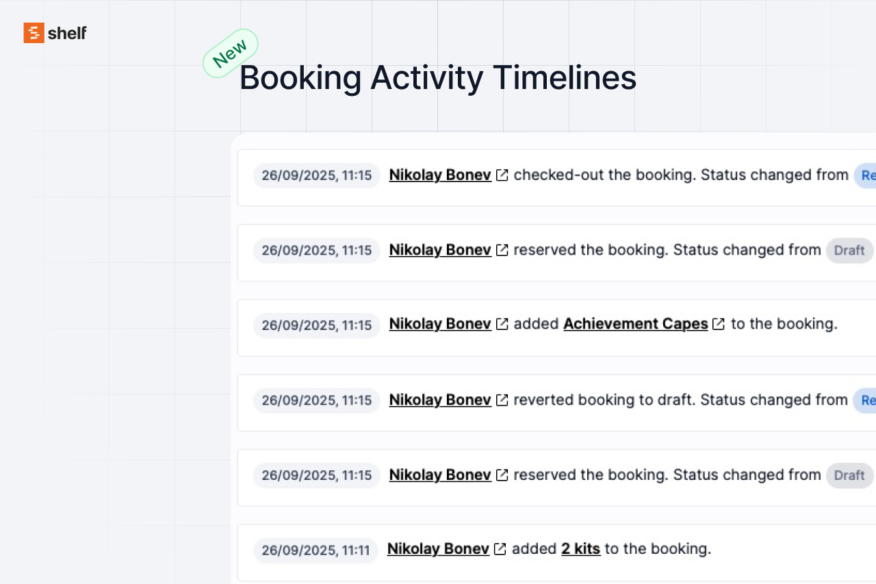This screenshot has height=584, width=876.
Task: Click Nikolay Bonev in the reverted booking entry
Action: [439, 400]
